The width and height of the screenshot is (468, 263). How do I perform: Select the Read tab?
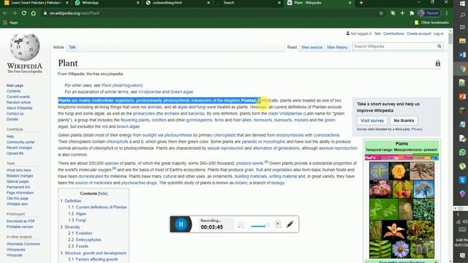point(292,47)
